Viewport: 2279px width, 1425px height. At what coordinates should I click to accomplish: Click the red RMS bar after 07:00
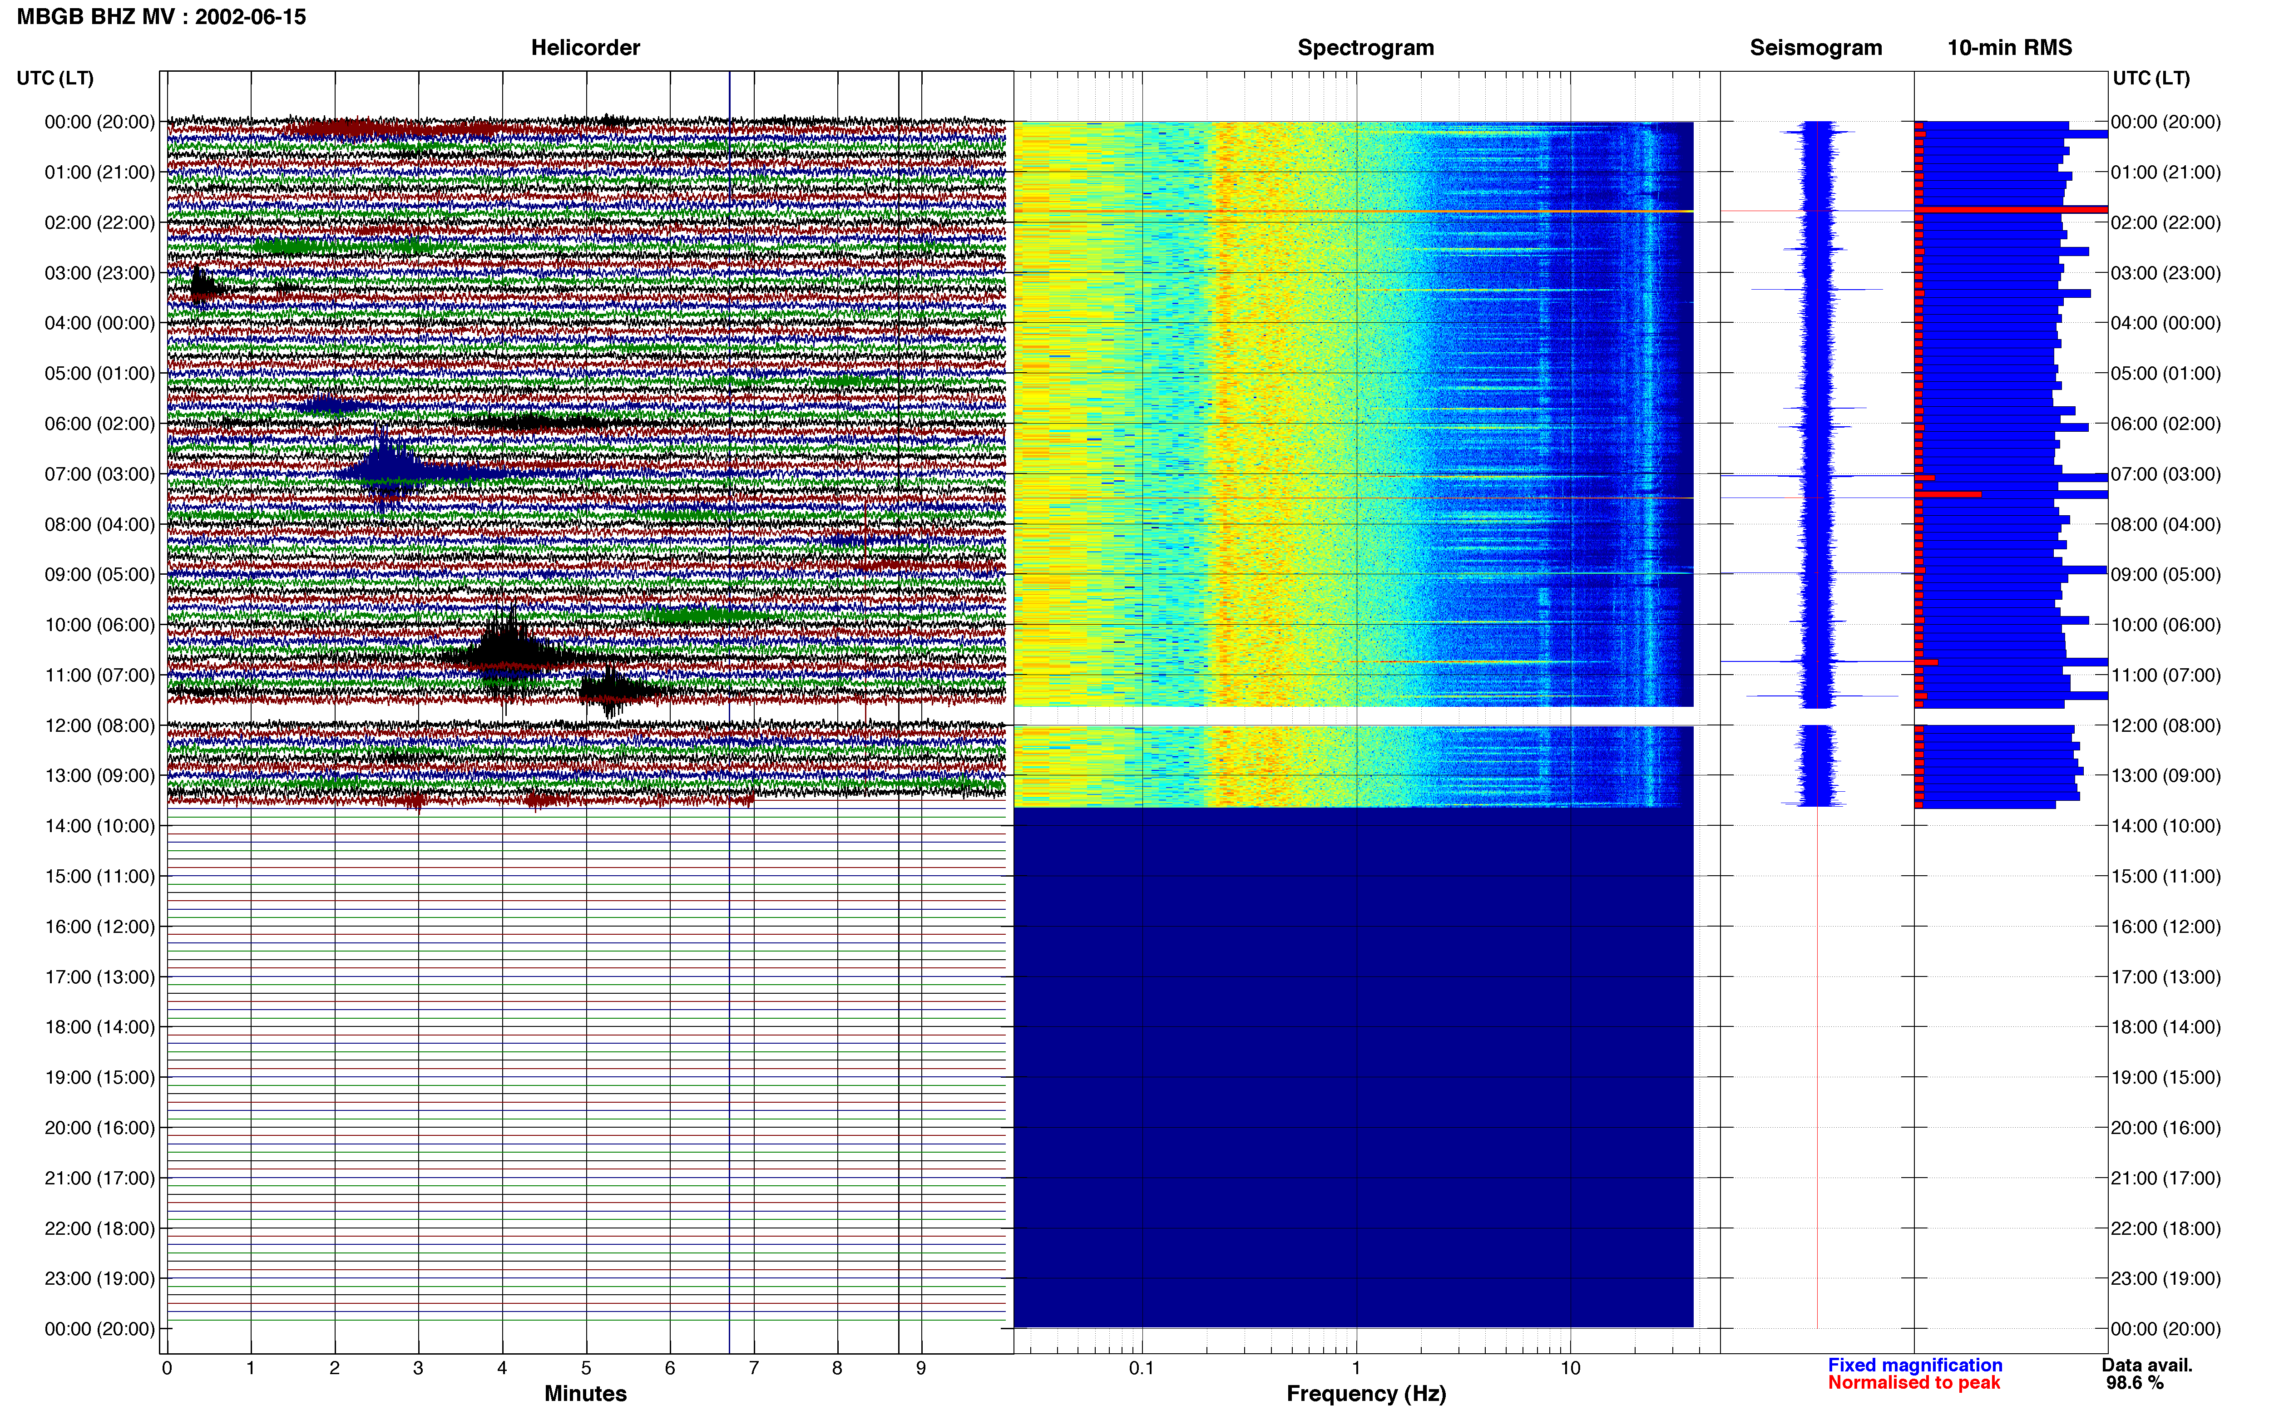(x=1947, y=494)
